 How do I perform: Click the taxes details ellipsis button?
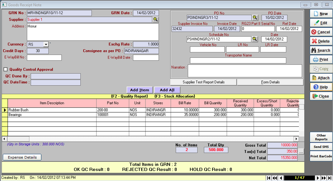[301, 151]
